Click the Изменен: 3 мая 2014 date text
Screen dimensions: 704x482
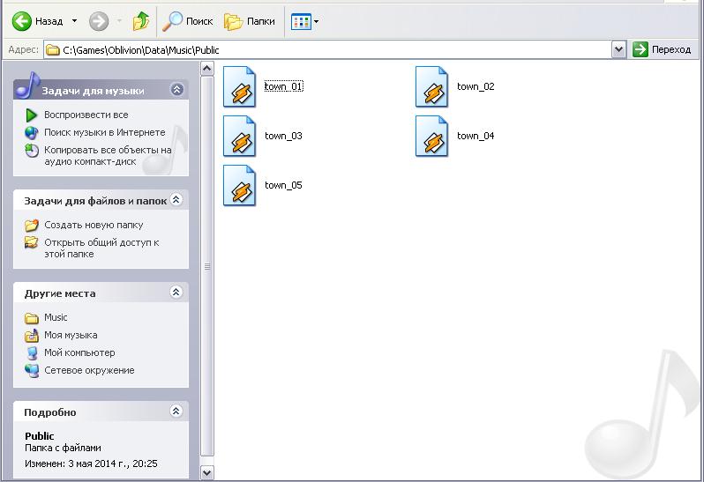(x=91, y=463)
